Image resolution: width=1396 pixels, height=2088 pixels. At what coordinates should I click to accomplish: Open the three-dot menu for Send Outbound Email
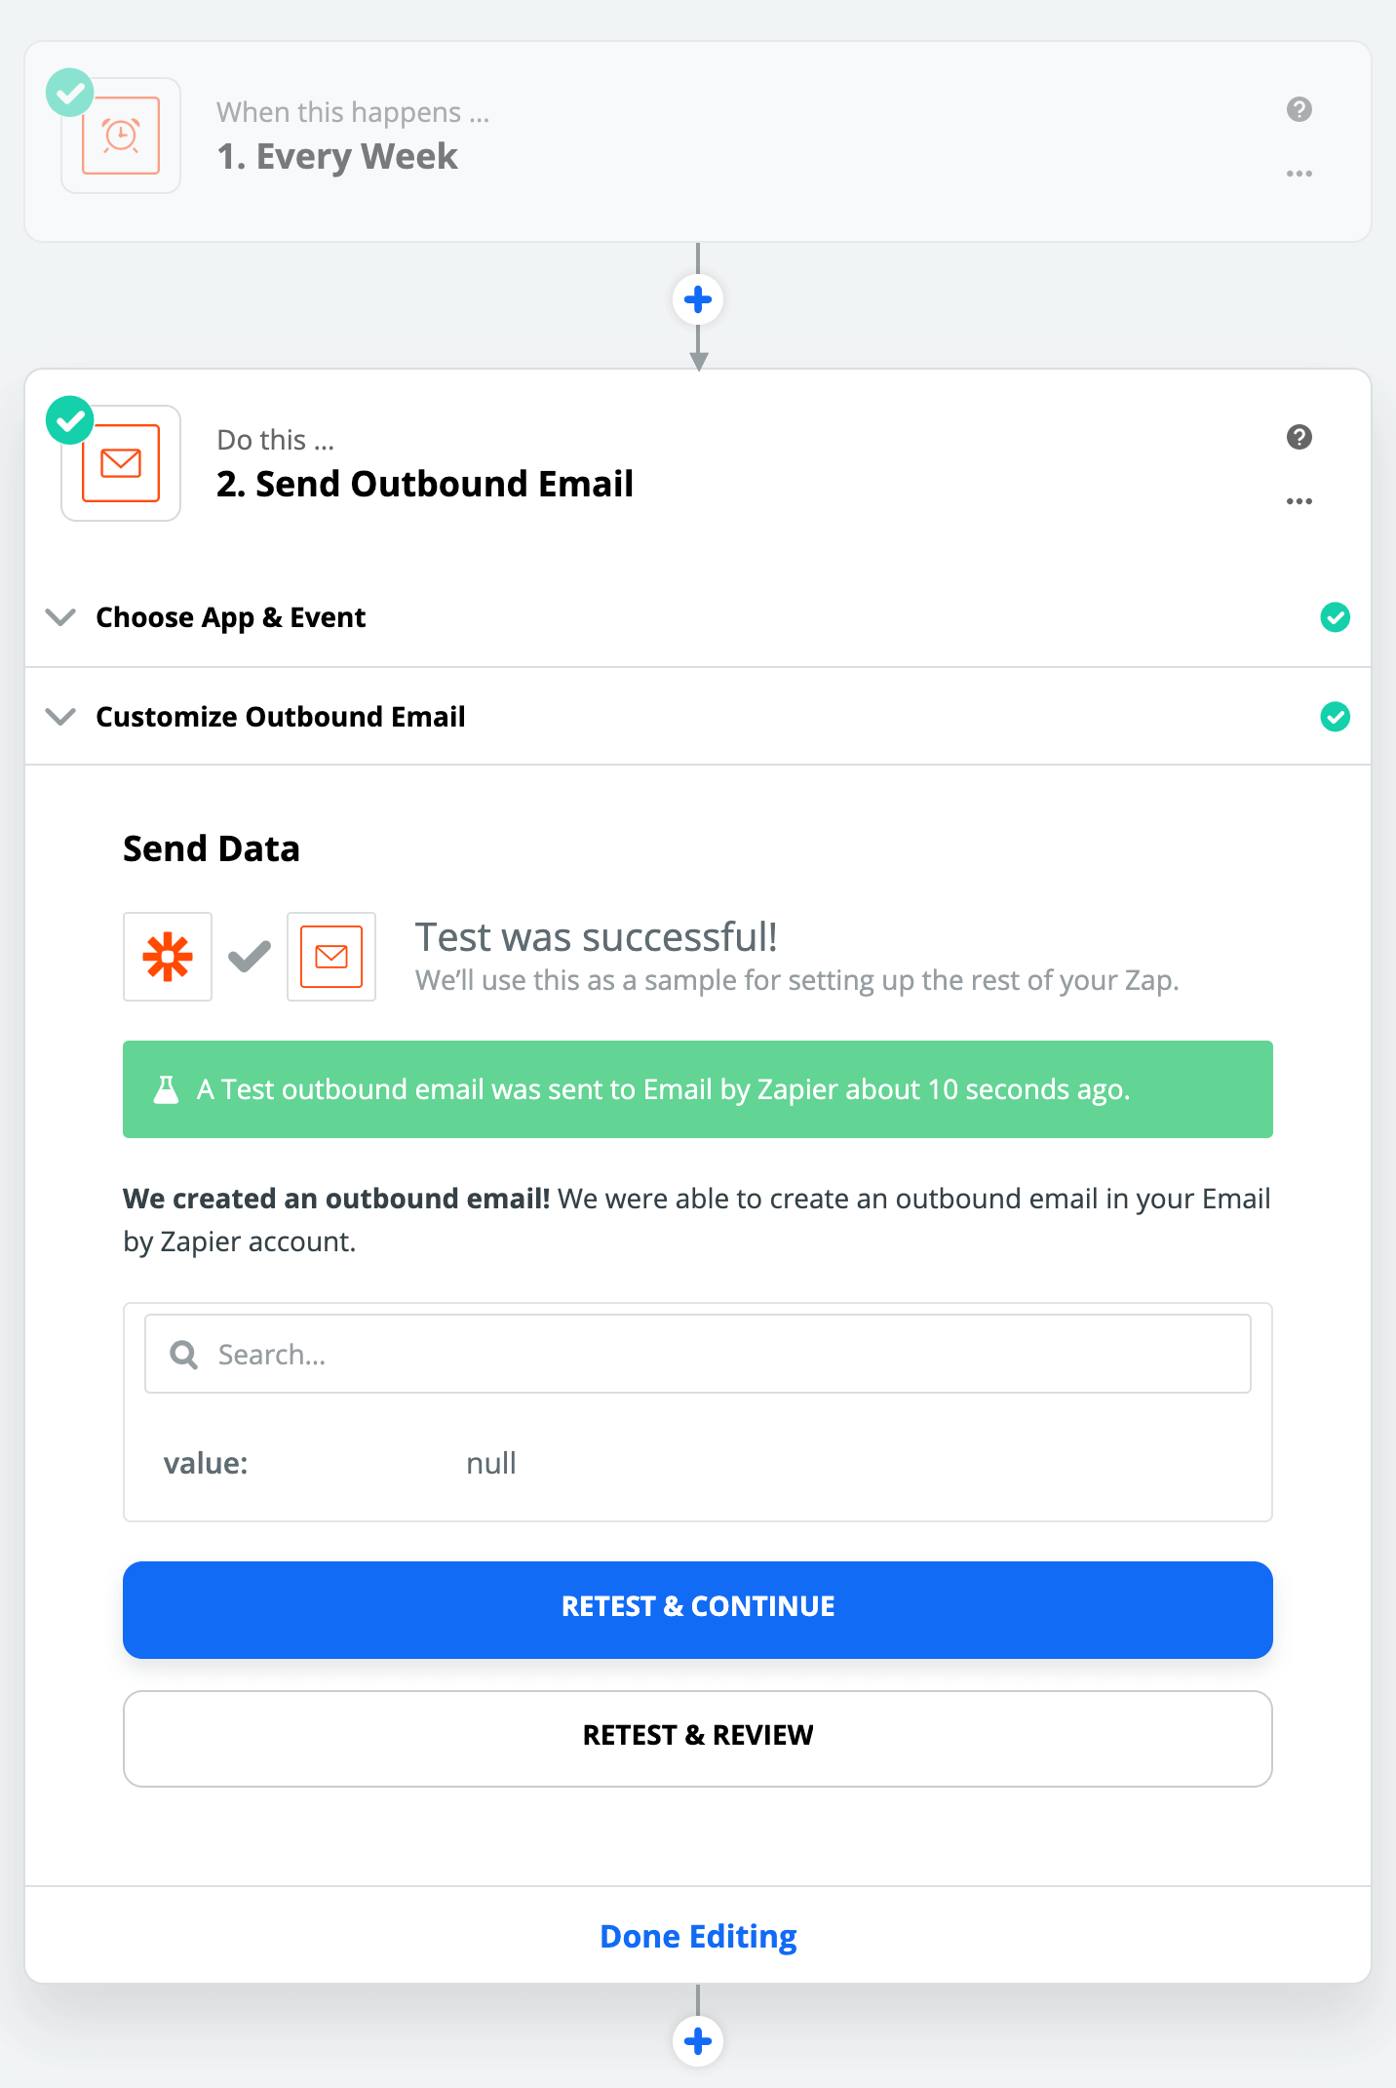click(1299, 501)
